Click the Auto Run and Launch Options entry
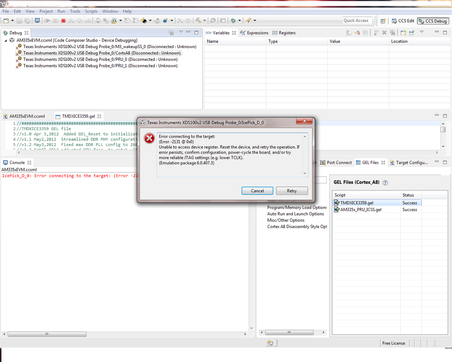This screenshot has width=452, height=362. 295,214
